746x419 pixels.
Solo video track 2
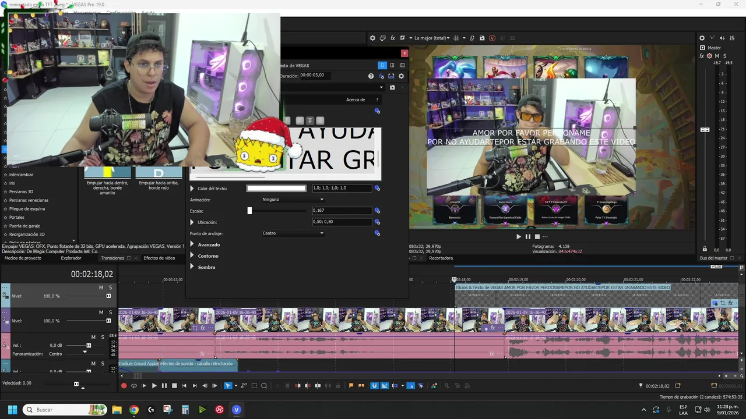click(110, 287)
